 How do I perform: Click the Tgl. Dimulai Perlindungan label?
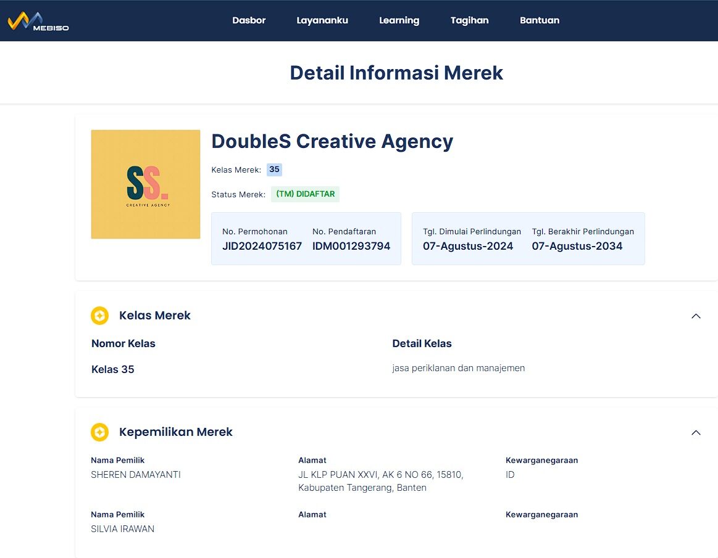(x=472, y=231)
